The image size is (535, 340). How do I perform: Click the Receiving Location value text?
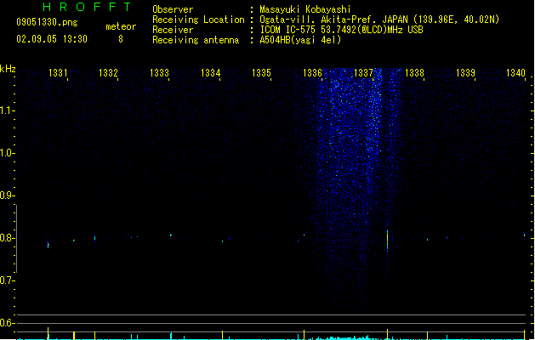pos(379,20)
